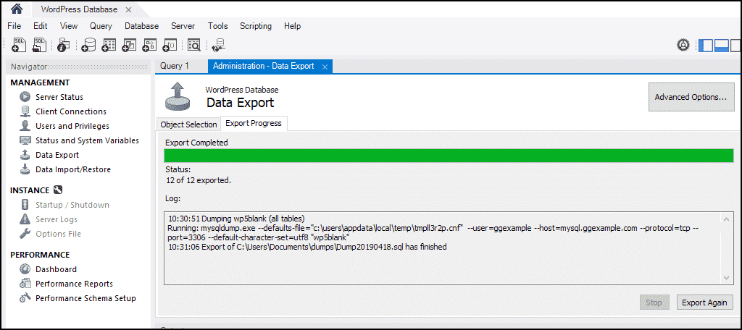Click the icon beside INSTANCE heading
The height and width of the screenshot is (330, 742).
[58, 190]
